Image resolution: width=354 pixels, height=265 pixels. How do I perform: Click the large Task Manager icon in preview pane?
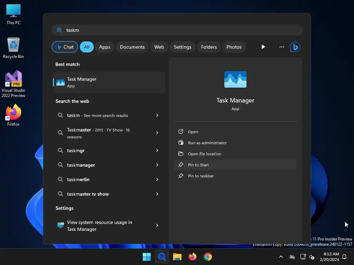pos(235,79)
